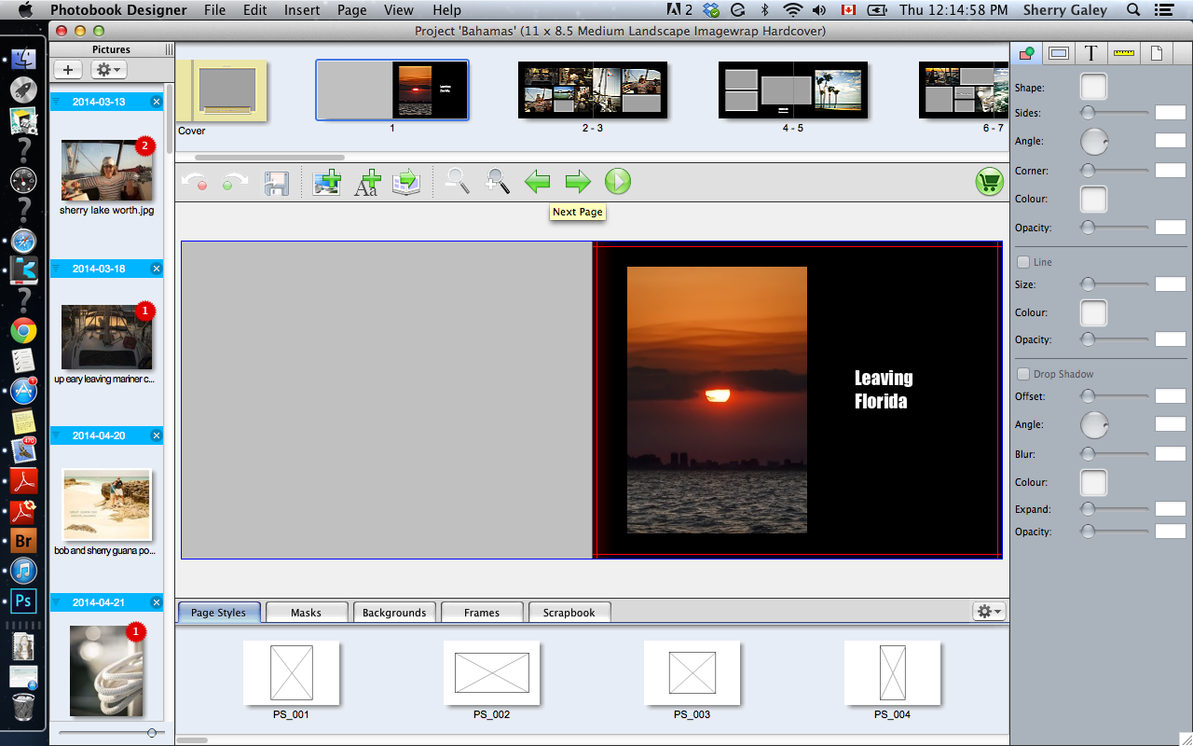The width and height of the screenshot is (1193, 746).
Task: Click the add pictures plus button
Action: coord(68,70)
